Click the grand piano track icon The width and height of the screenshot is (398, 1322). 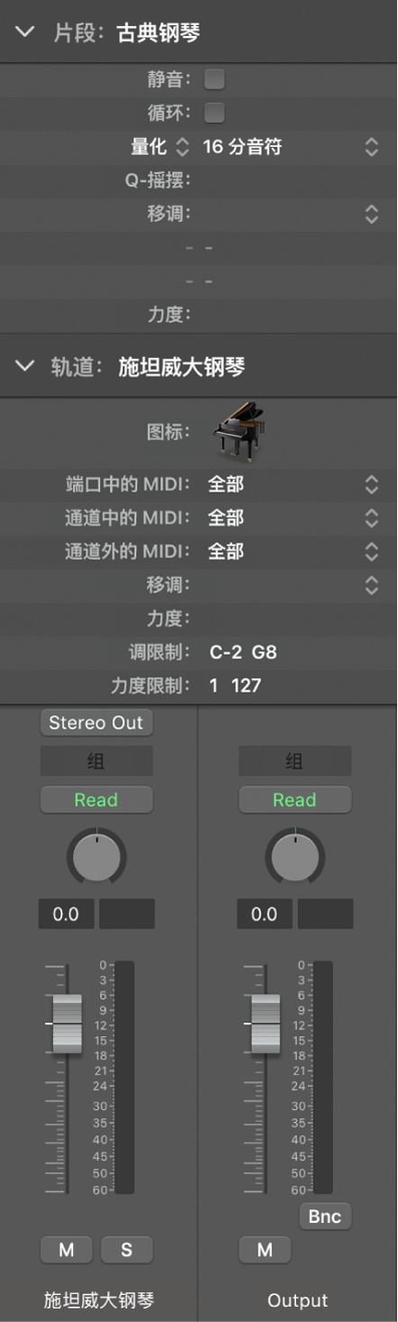(239, 433)
